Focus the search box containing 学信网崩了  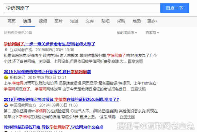(82, 8)
